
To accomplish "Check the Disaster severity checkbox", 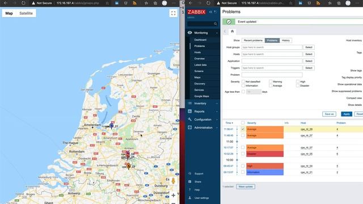I will click(x=298, y=86).
